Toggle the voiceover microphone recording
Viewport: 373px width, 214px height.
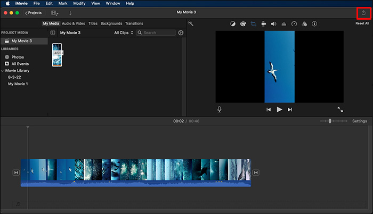pos(220,109)
